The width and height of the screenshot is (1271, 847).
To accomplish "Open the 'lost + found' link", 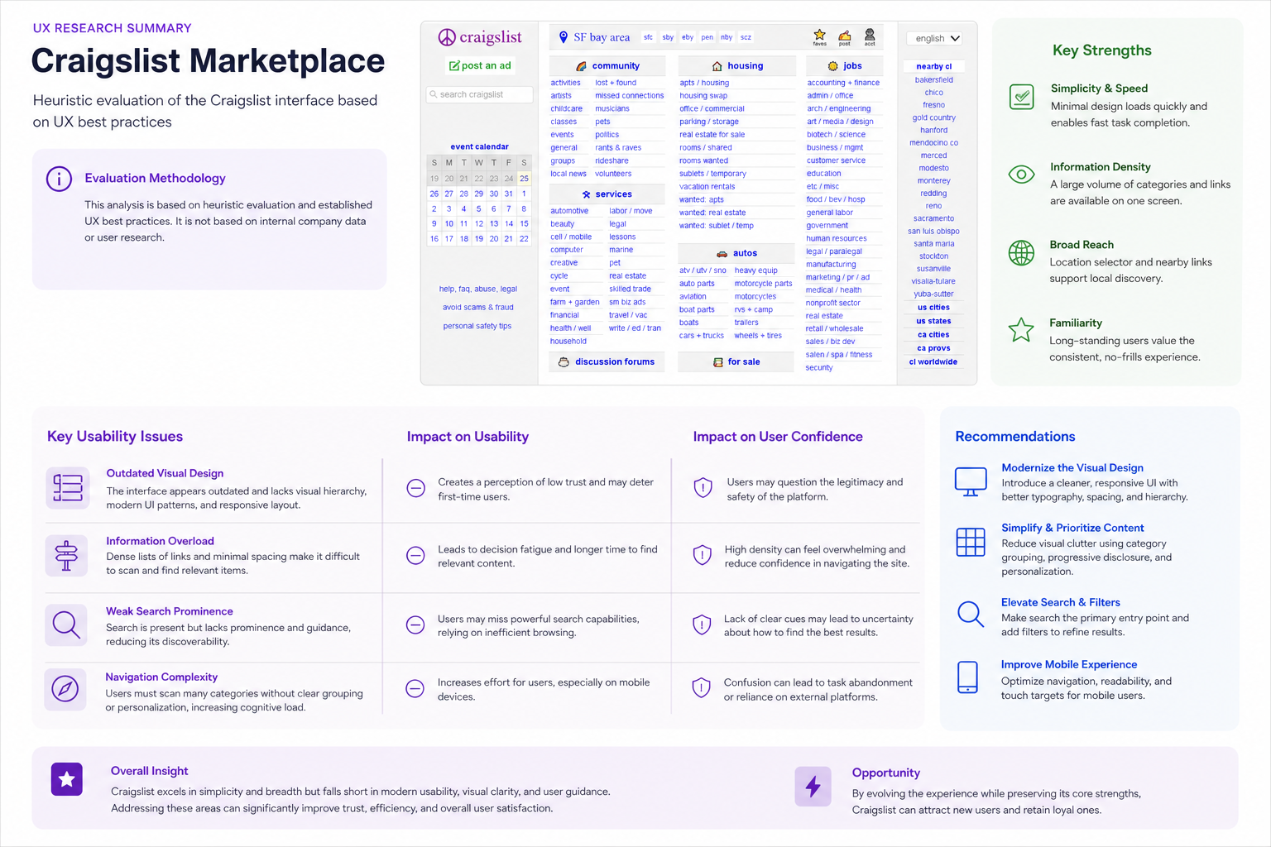I will [616, 83].
